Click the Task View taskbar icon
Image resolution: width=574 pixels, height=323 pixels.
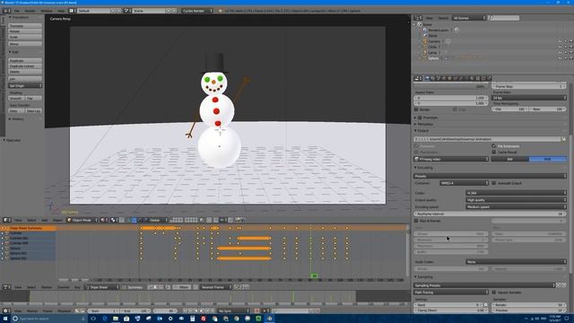(93, 319)
